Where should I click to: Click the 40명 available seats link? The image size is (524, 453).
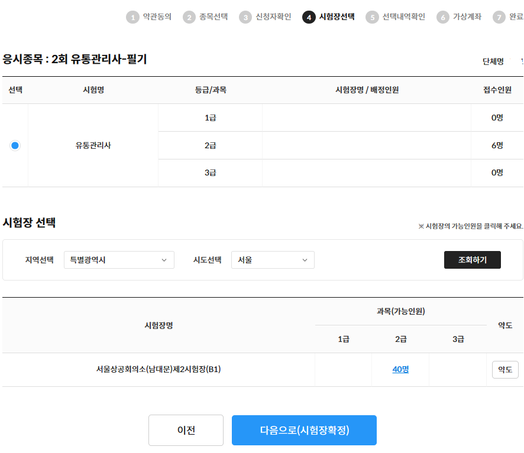400,370
